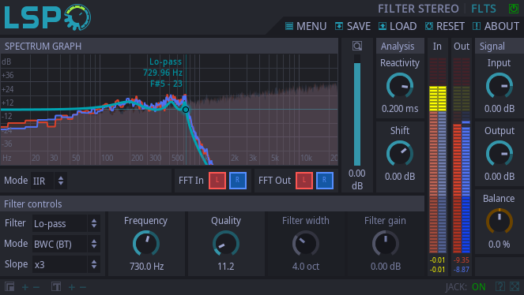The height and width of the screenshot is (295, 524).
Task: Click the fullscreen expand icon near JACK
Action: pyautogui.click(x=515, y=286)
